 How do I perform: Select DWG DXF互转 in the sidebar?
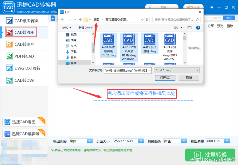(24, 68)
